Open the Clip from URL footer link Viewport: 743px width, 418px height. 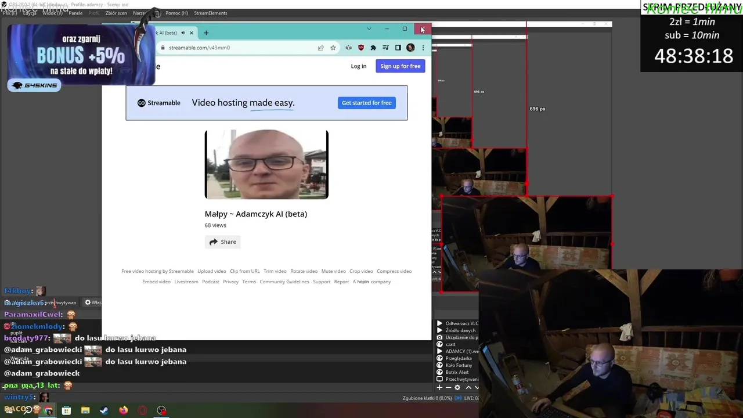pos(245,271)
